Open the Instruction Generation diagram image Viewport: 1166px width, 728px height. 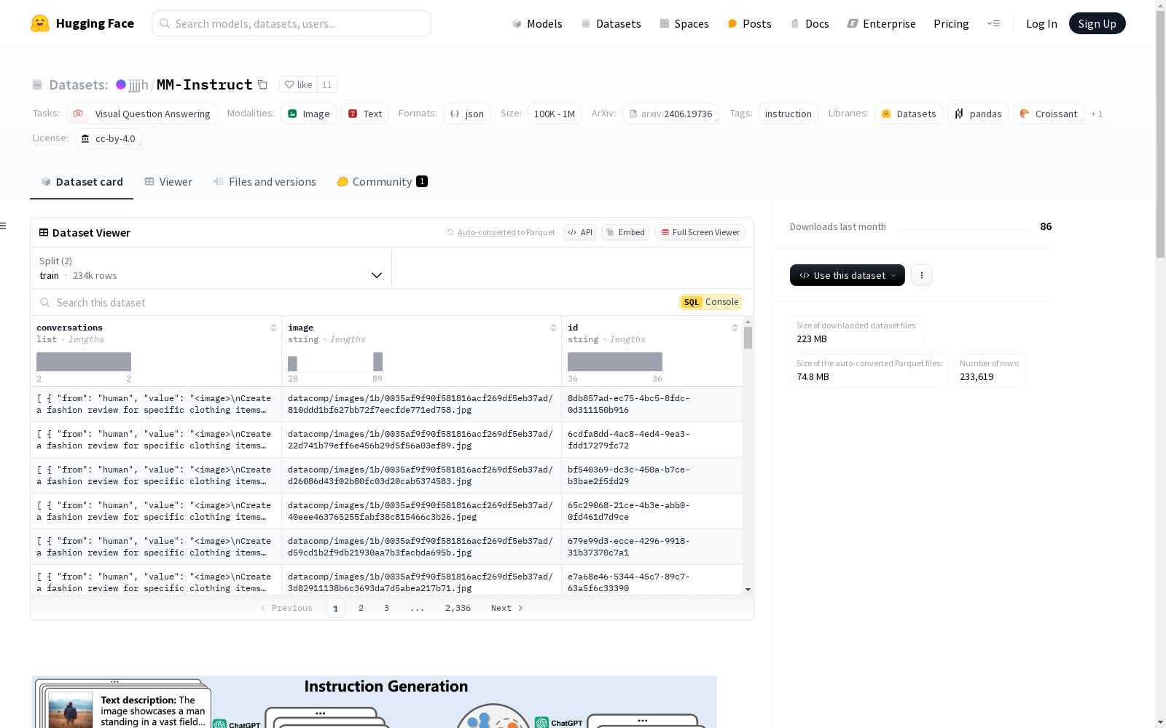374,702
